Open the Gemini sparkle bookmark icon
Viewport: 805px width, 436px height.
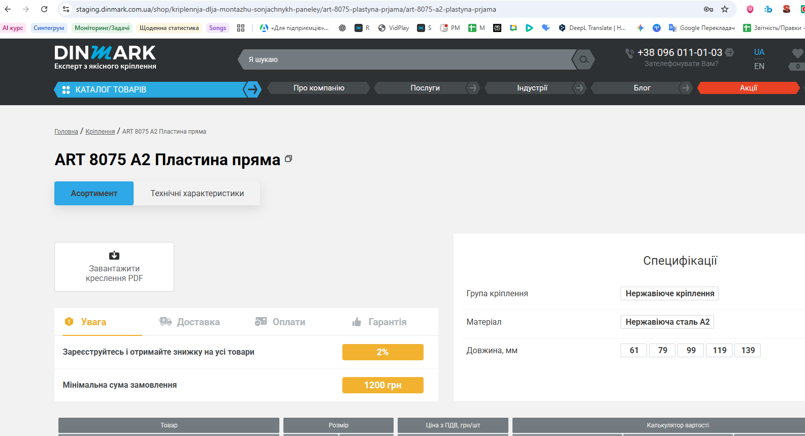[x=640, y=28]
